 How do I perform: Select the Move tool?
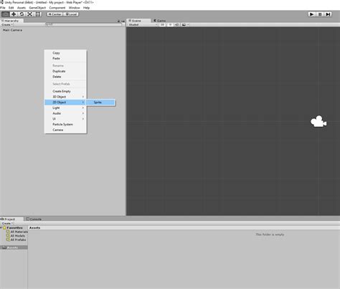[x=14, y=14]
